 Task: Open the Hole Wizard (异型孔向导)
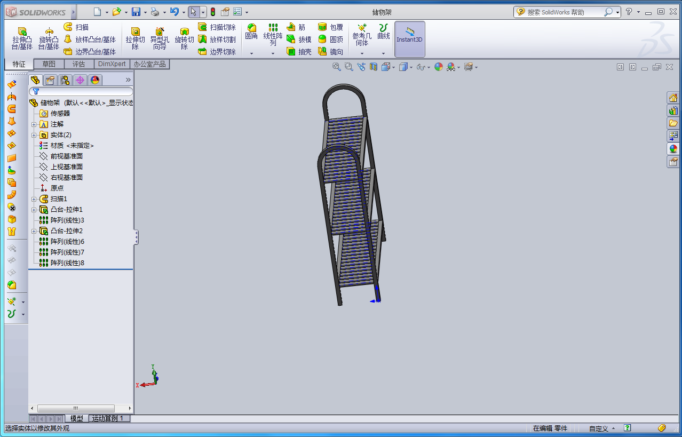(160, 38)
